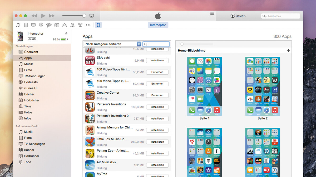The image size is (316, 177).
Task: Open the David account dropdown
Action: coord(238,16)
